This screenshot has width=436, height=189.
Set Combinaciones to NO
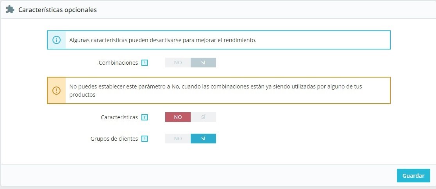(x=178, y=63)
